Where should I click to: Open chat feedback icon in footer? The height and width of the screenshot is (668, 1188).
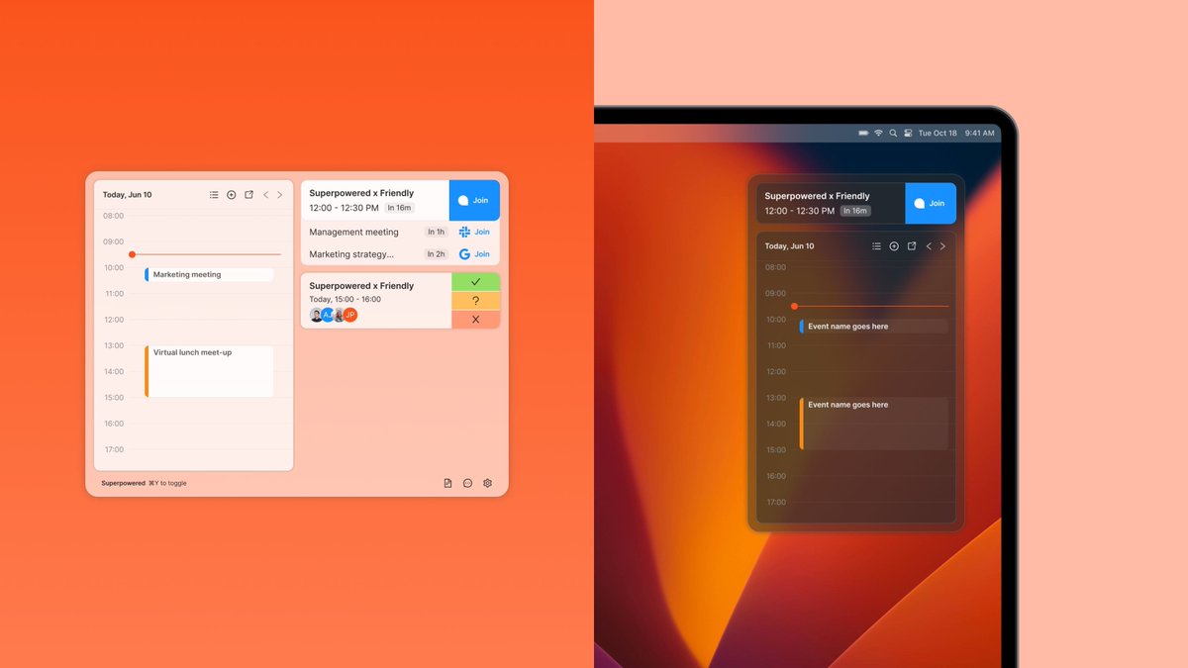pyautogui.click(x=467, y=483)
